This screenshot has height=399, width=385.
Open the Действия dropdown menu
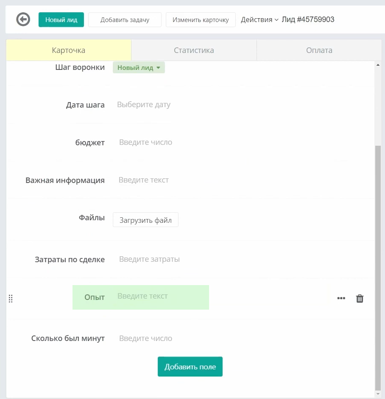[259, 19]
